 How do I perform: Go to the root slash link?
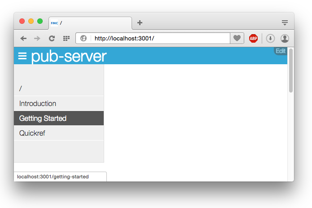(59, 89)
